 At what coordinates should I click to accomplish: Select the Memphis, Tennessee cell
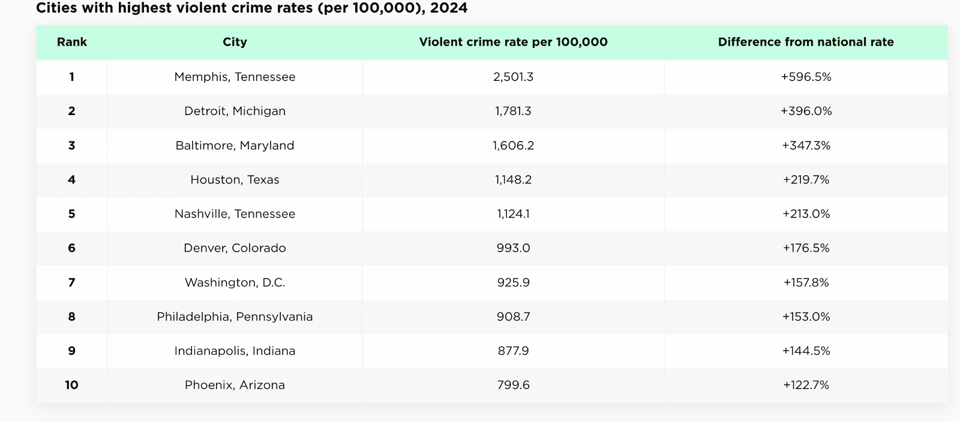[x=235, y=77]
